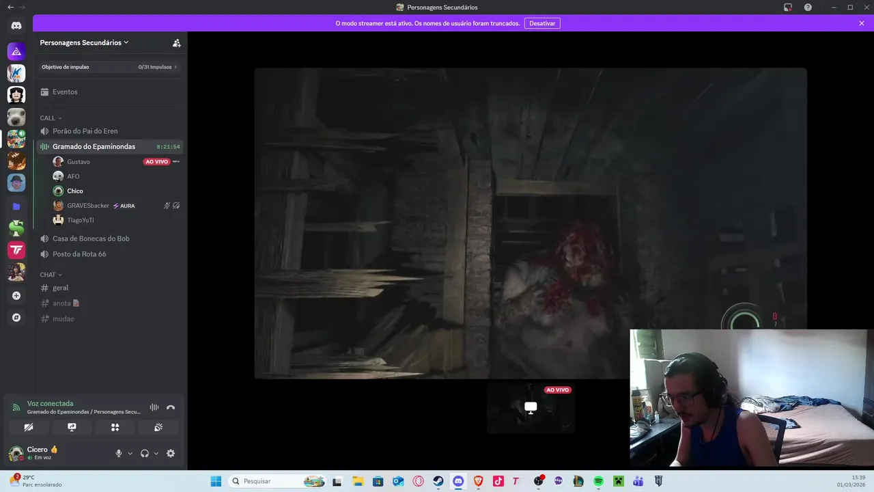Click AO VIVO badge next to Gustavo
This screenshot has height=492, width=874.
(x=156, y=162)
